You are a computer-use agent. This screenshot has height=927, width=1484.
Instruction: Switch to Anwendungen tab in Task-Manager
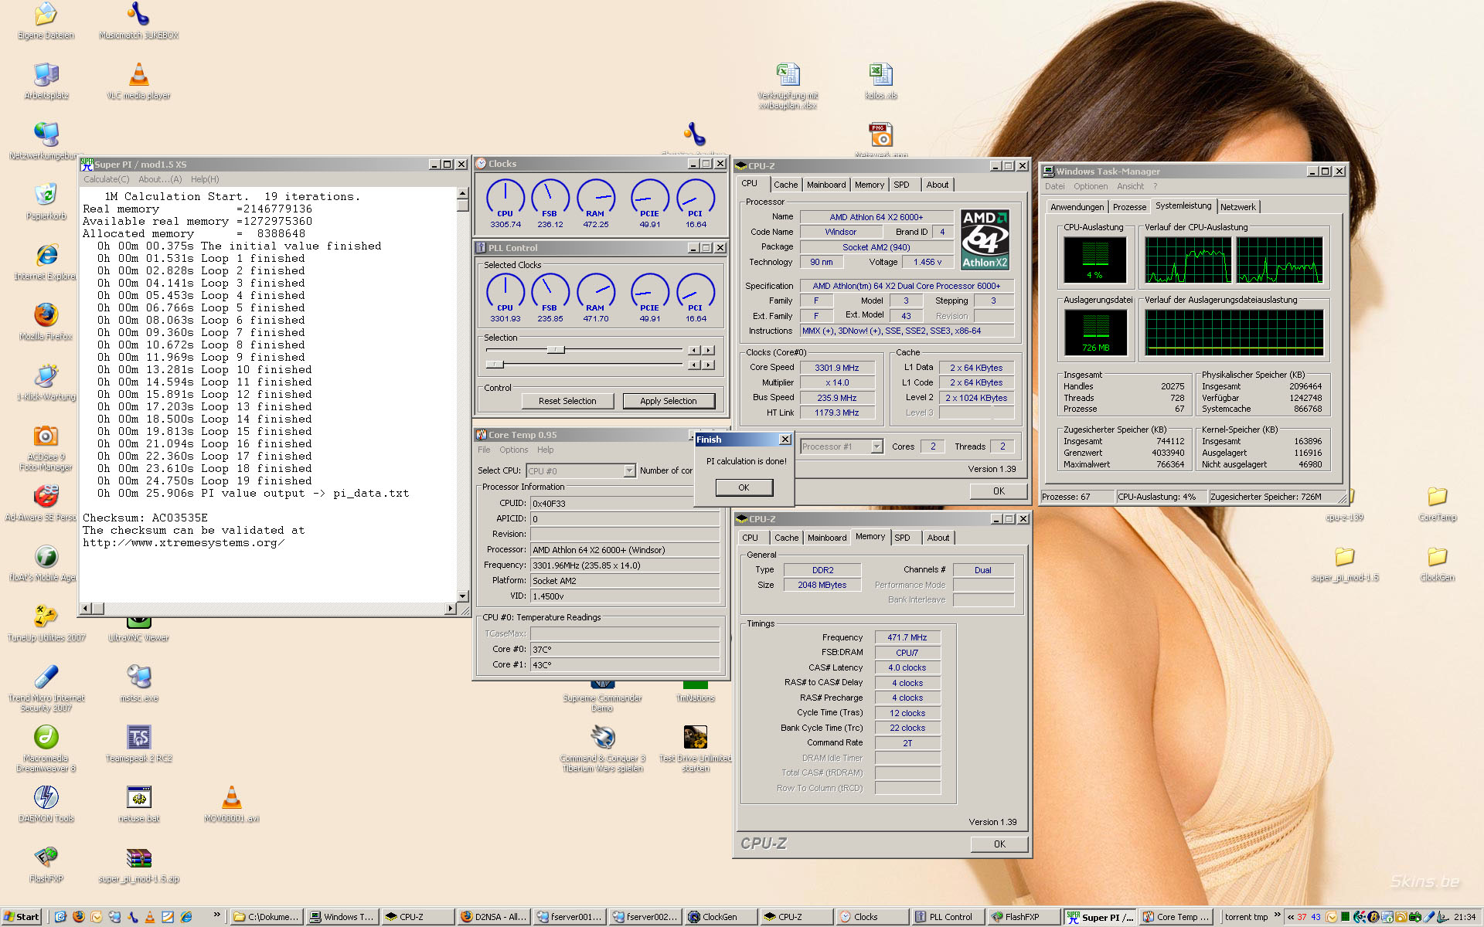(1077, 207)
